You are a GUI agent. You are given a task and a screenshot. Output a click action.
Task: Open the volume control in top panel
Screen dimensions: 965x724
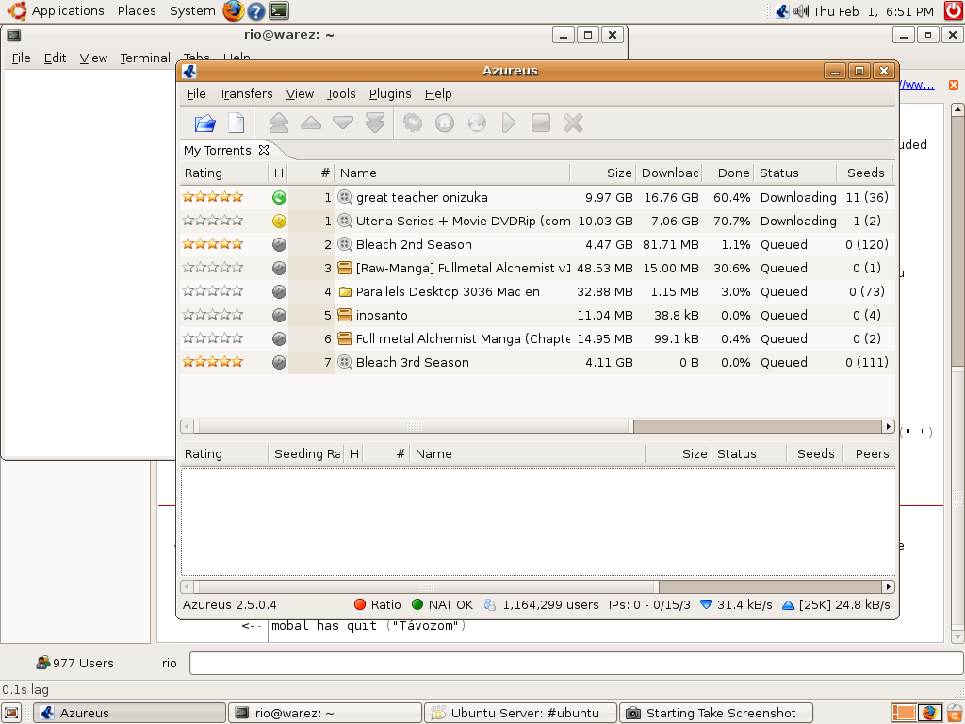801,11
